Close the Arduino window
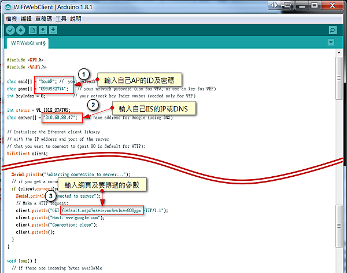 (x=332, y=5)
